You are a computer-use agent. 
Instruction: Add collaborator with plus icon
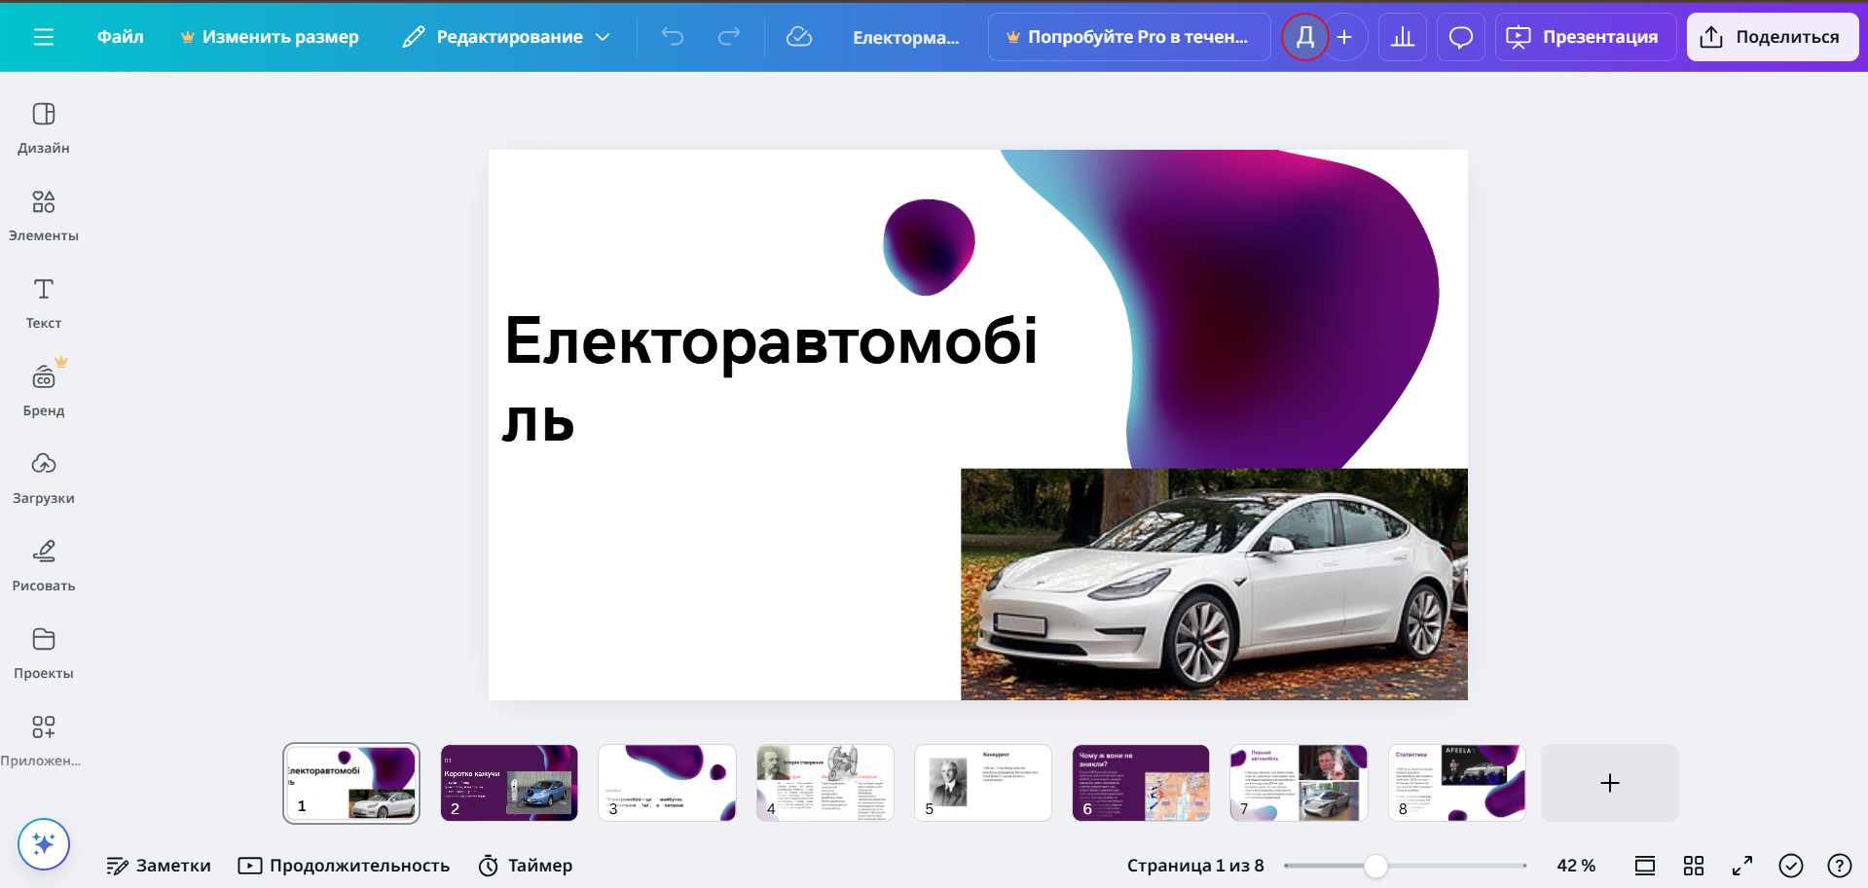pyautogui.click(x=1344, y=37)
